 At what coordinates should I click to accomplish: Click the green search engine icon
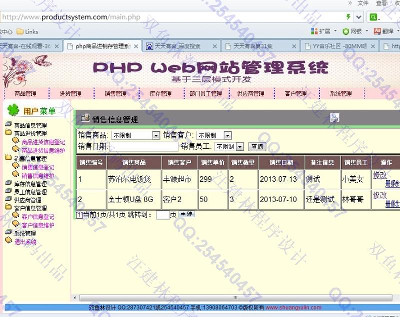click(373, 17)
